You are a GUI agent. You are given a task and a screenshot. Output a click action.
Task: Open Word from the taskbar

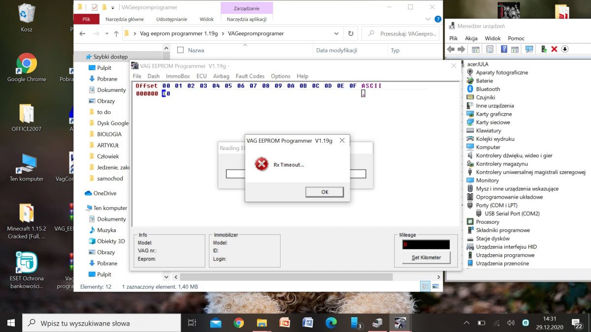[x=308, y=323]
